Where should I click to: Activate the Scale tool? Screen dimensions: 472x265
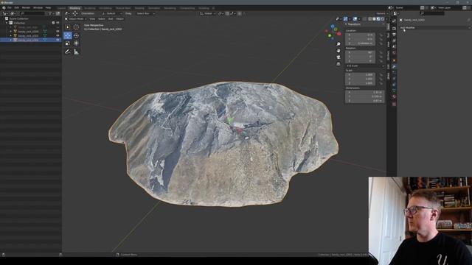coord(68,43)
